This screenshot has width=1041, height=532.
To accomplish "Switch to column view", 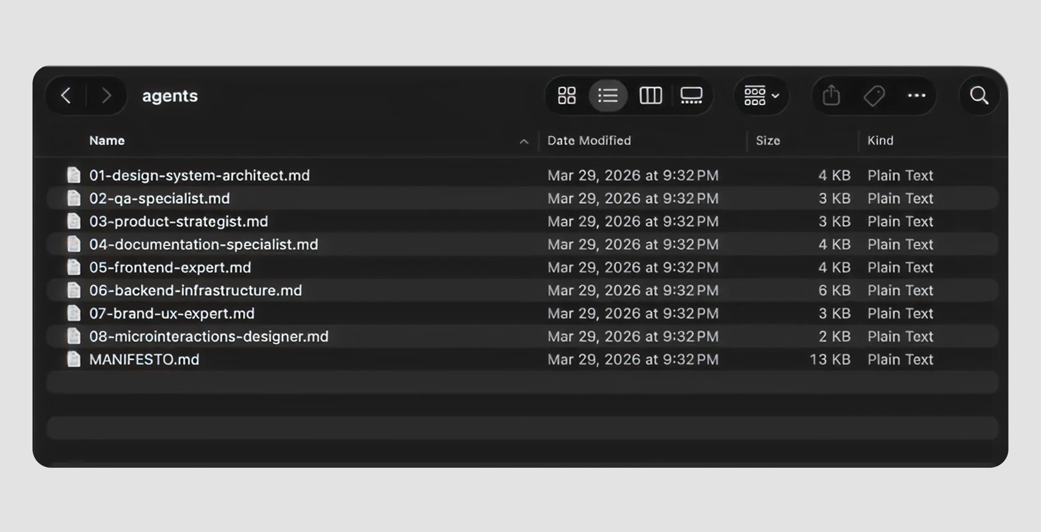I will (651, 96).
